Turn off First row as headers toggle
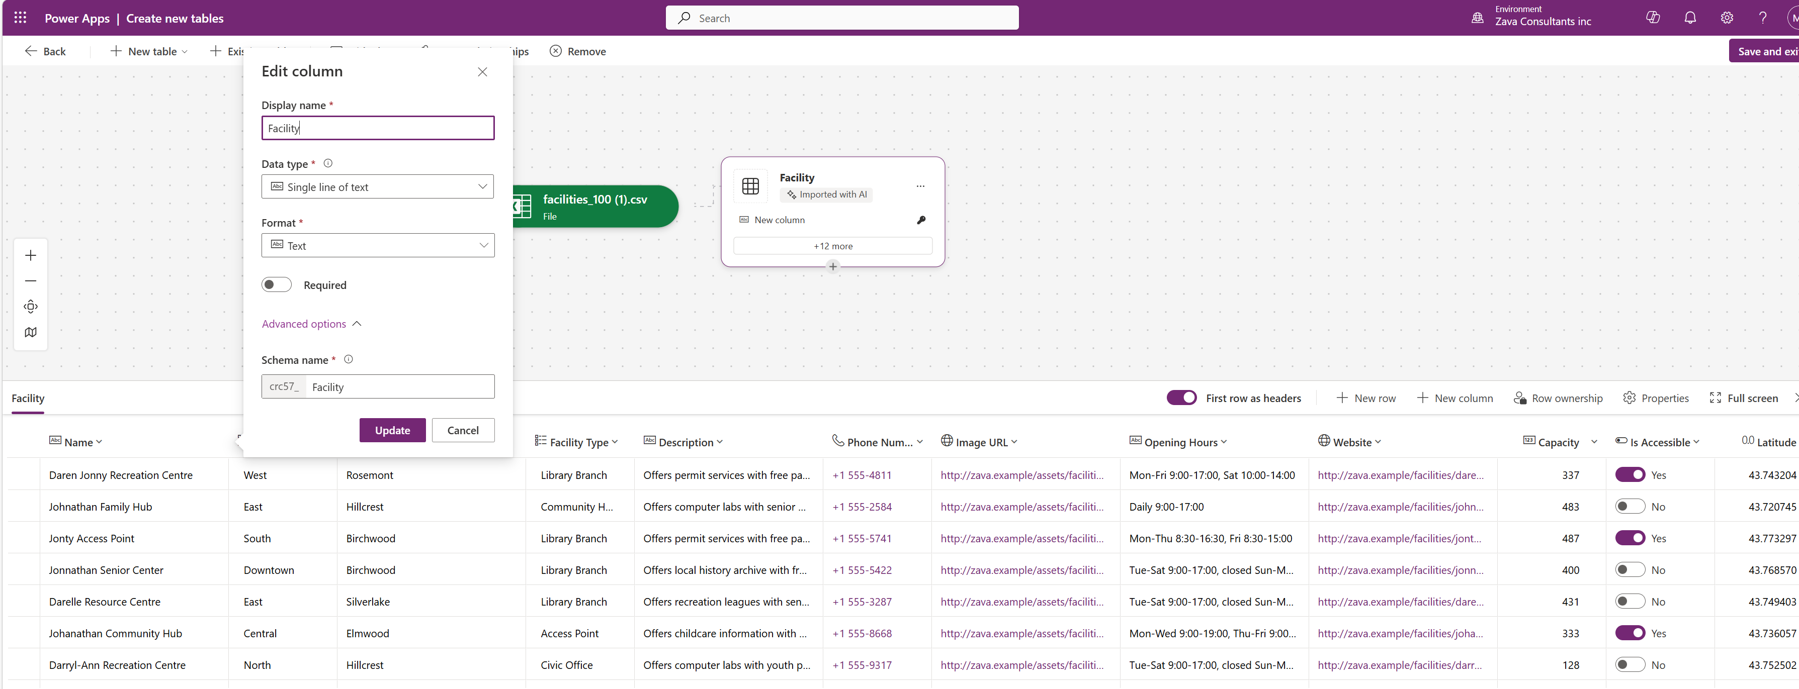1799x689 pixels. pos(1181,398)
